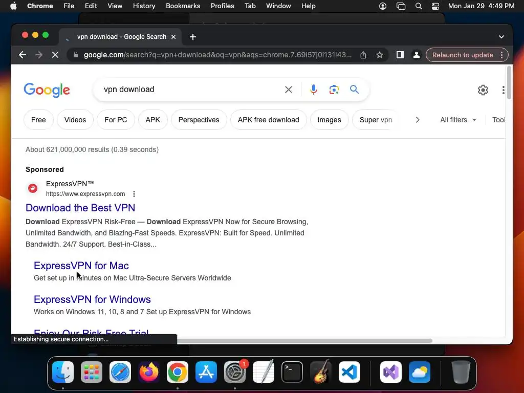Image resolution: width=524 pixels, height=393 pixels.
Task: Open Google quick settings gear
Action: 483,90
